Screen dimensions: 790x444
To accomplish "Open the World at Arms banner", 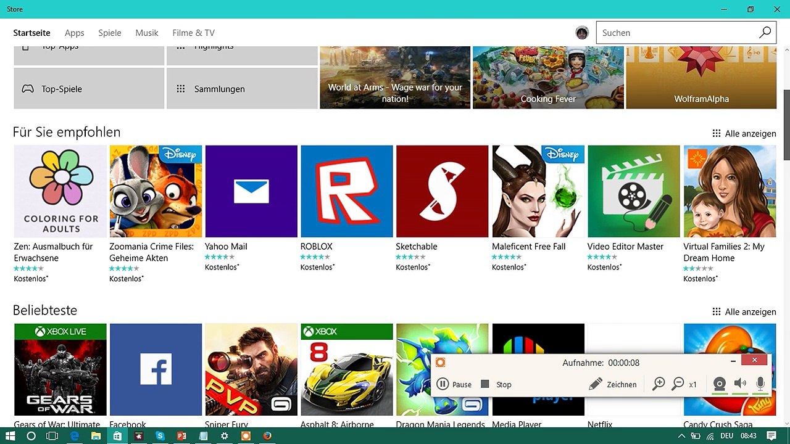I will pyautogui.click(x=395, y=78).
